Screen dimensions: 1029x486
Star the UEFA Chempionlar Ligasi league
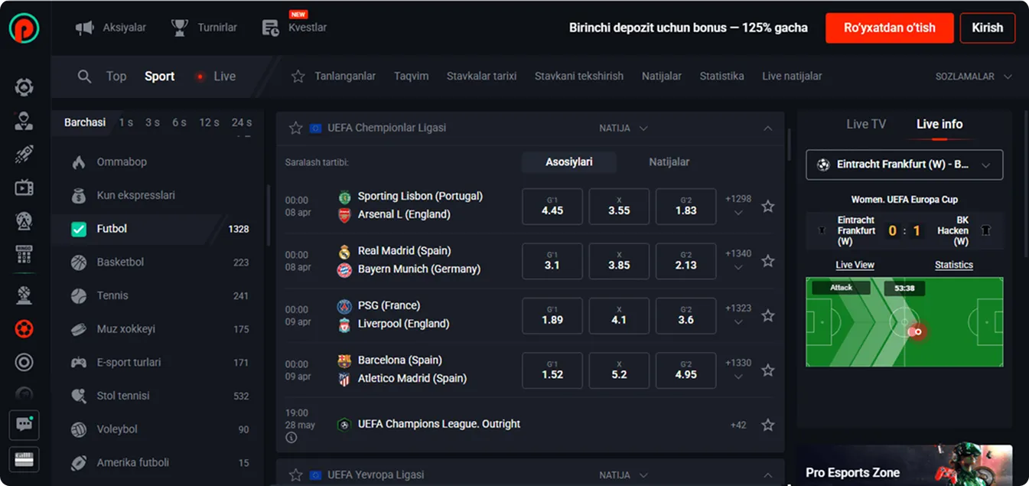click(x=296, y=129)
